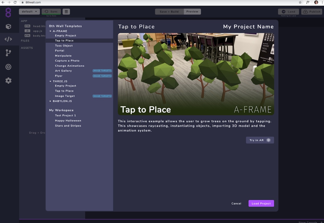Screen dimensions: 324x223
Task: Click the My Workspace heading
Action: click(x=61, y=110)
